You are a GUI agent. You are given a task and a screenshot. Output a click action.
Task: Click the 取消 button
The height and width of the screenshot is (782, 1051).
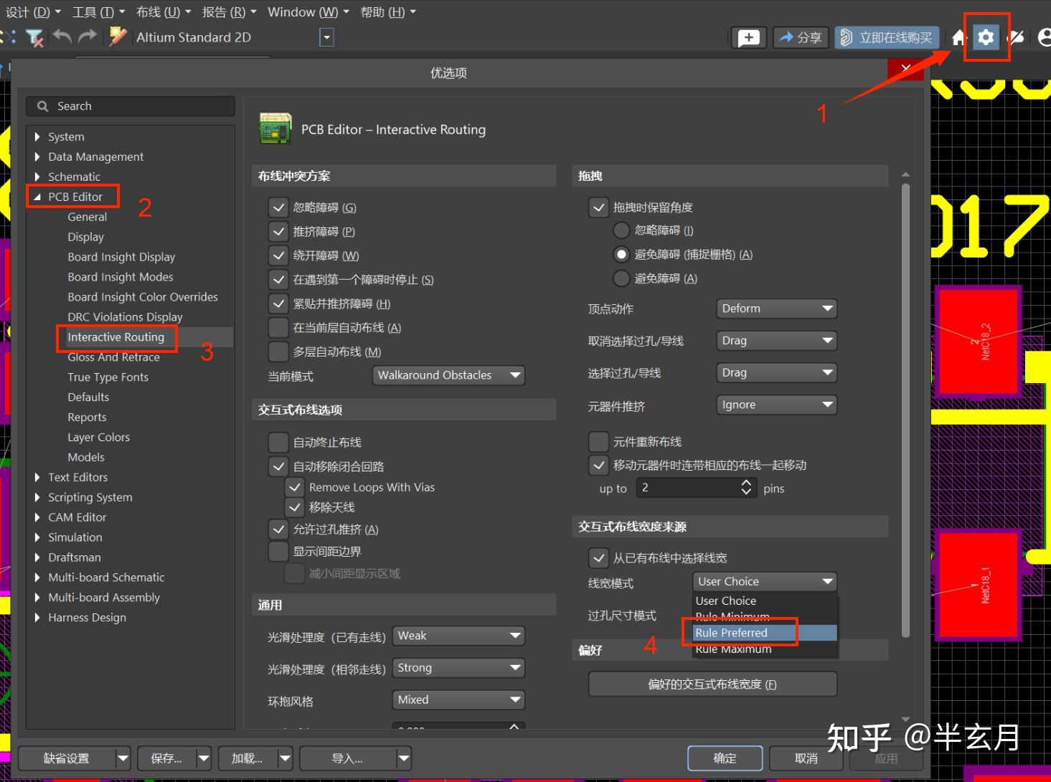tap(806, 758)
